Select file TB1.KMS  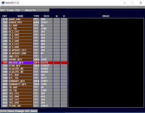20,96
